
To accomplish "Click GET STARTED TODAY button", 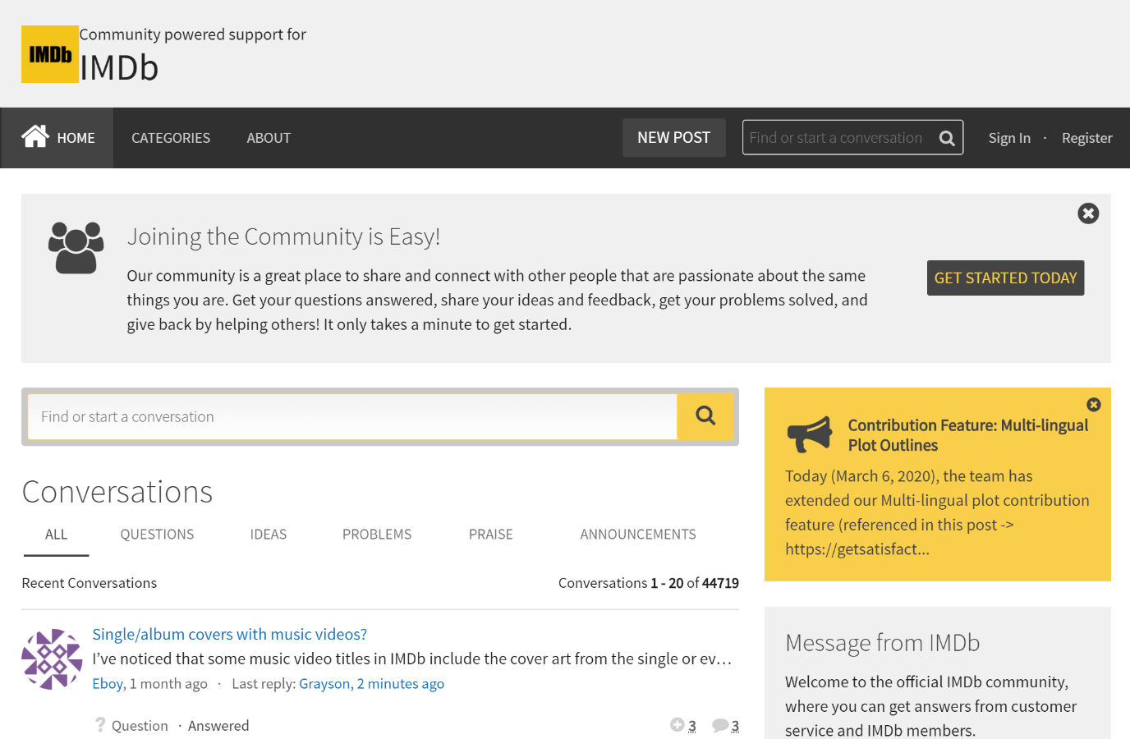I will 1006,278.
